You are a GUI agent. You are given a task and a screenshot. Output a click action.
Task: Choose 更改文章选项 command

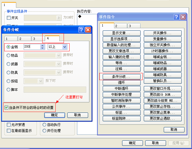point(122,51)
